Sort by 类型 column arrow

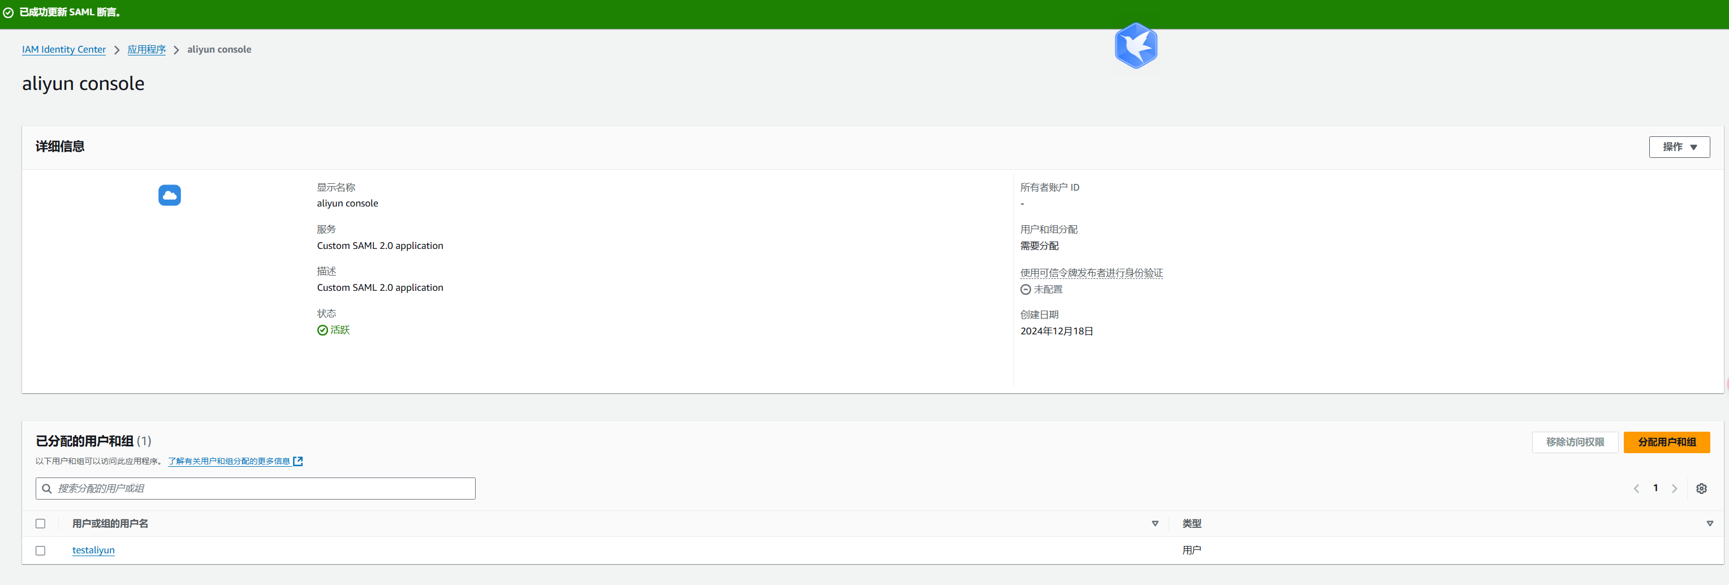[x=1710, y=523]
